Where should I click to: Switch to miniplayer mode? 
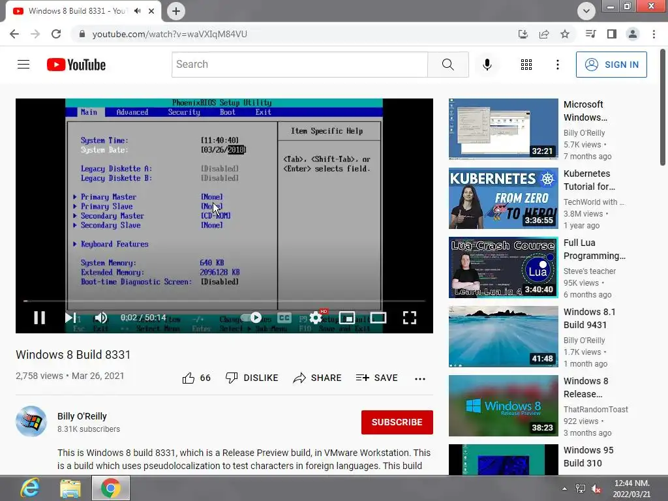pos(347,318)
